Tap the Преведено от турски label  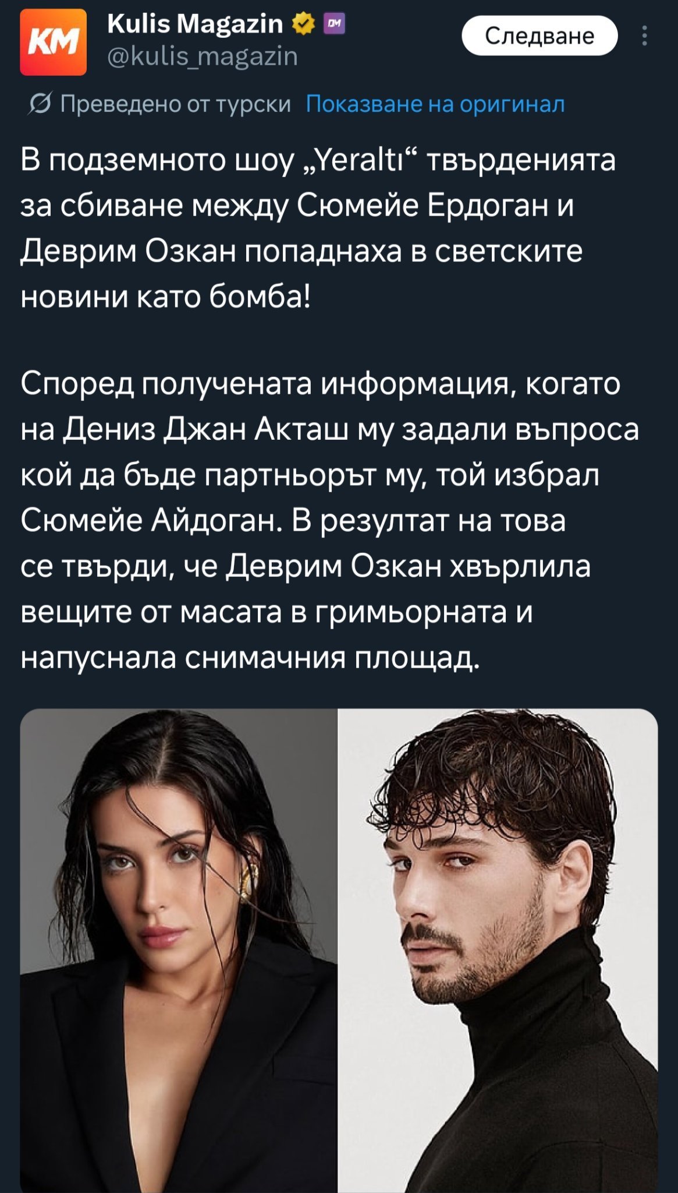(175, 104)
